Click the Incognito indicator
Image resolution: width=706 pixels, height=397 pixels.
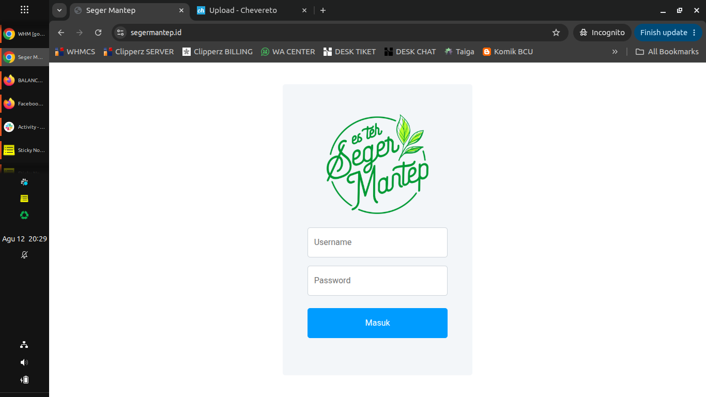602,33
